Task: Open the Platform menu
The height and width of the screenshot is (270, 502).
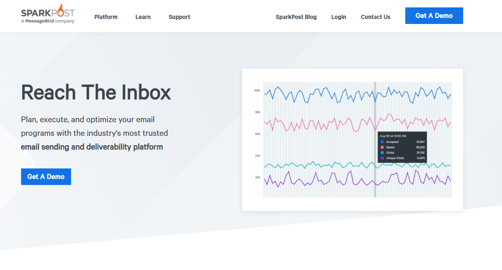Action: point(106,17)
